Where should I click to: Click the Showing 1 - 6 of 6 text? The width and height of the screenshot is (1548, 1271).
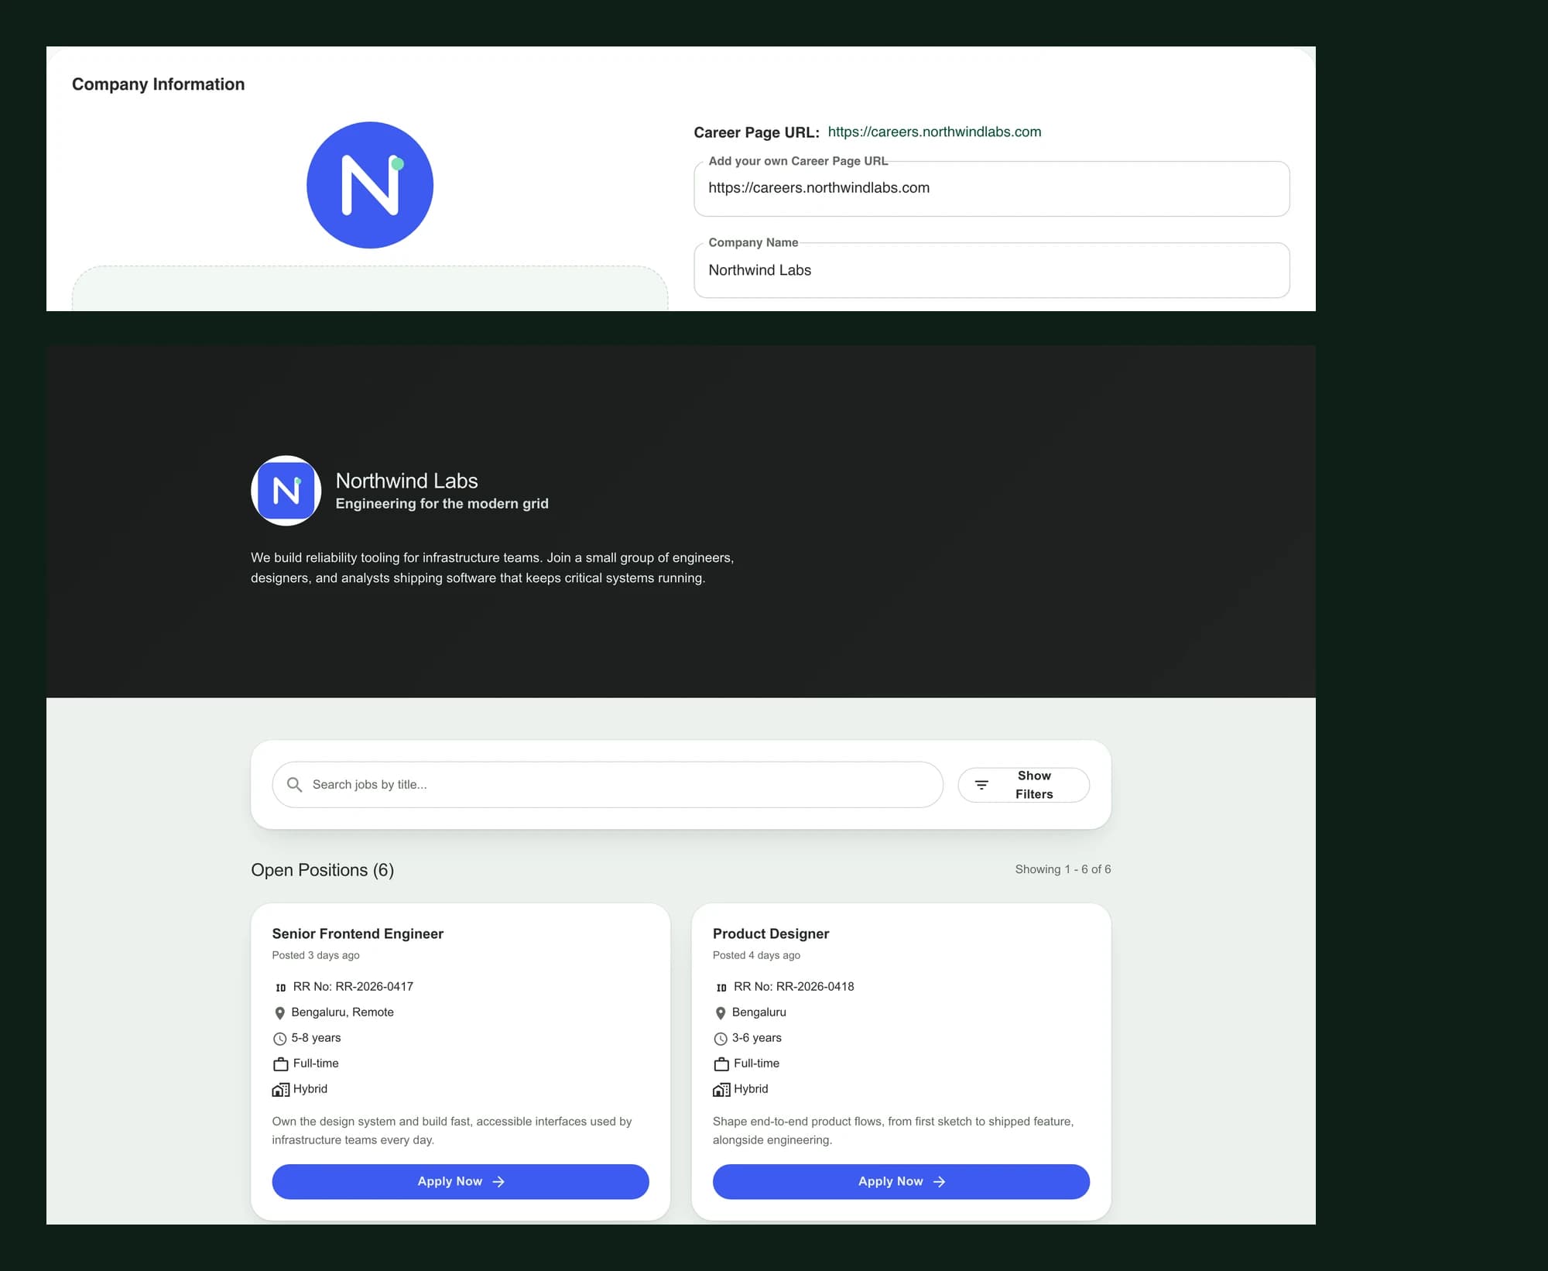click(1063, 869)
